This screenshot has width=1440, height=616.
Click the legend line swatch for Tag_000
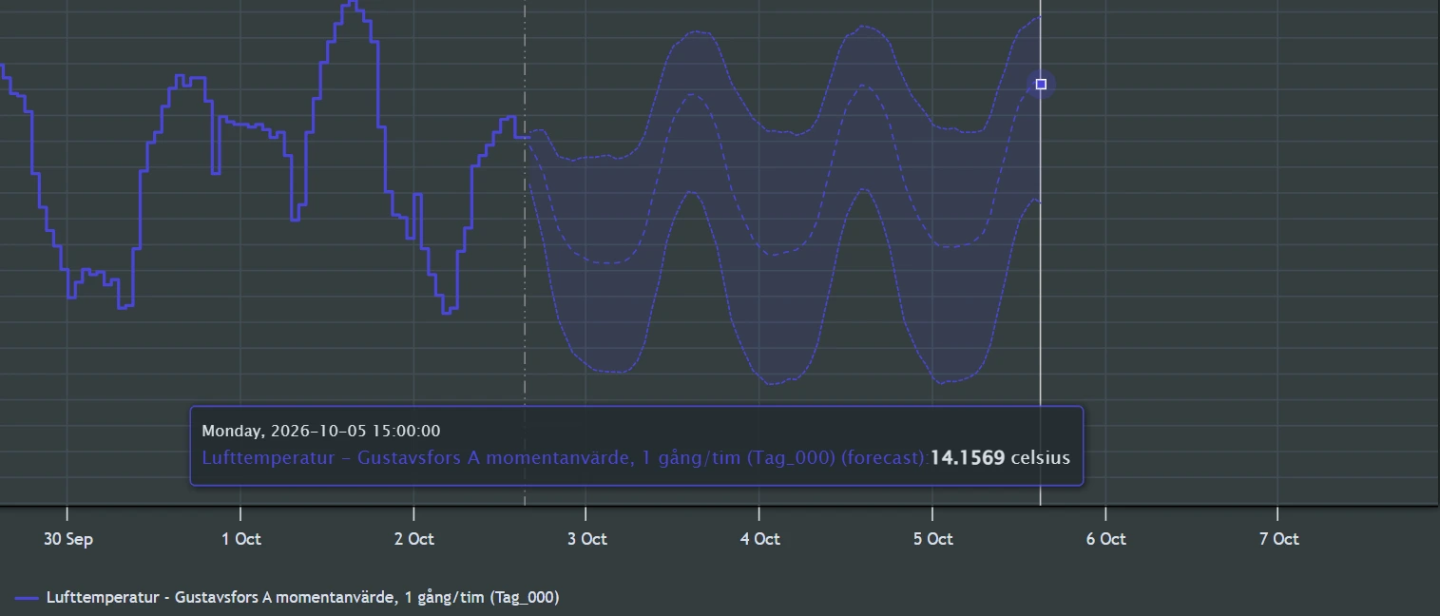coord(28,598)
